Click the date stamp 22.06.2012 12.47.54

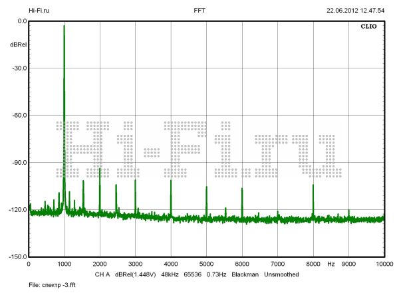click(x=356, y=11)
